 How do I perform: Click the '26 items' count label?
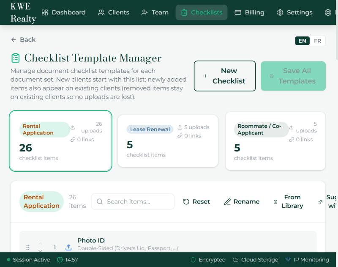(77, 201)
